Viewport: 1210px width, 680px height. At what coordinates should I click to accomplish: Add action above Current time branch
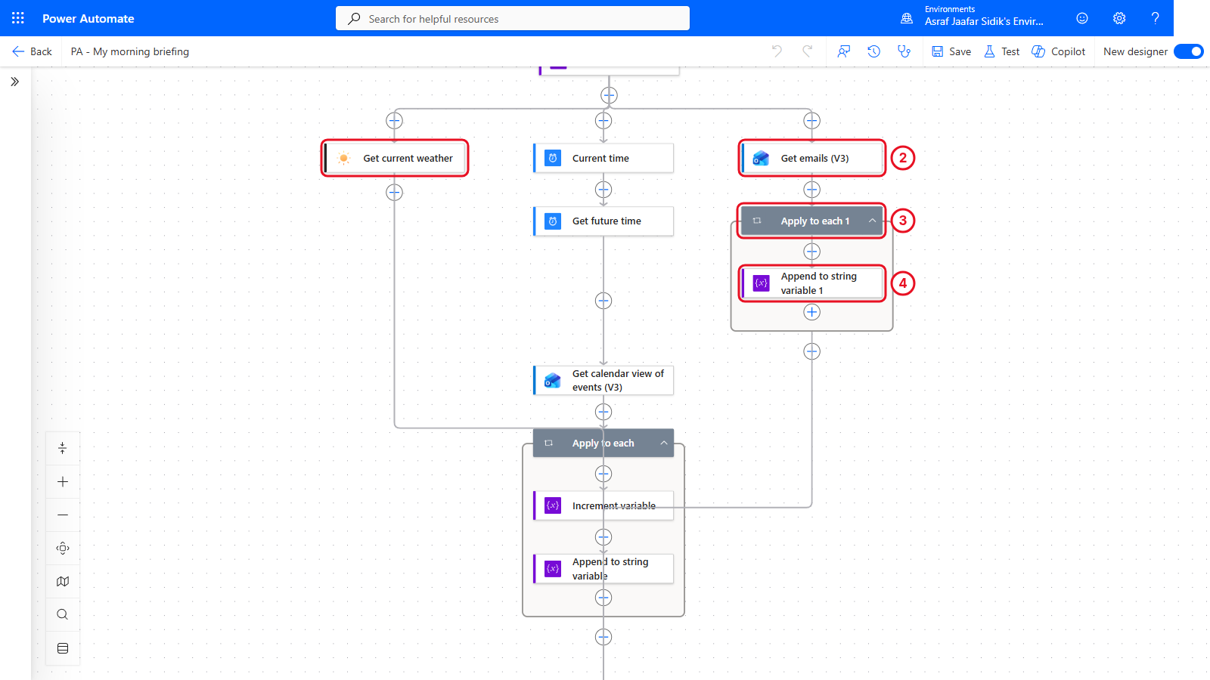tap(603, 120)
